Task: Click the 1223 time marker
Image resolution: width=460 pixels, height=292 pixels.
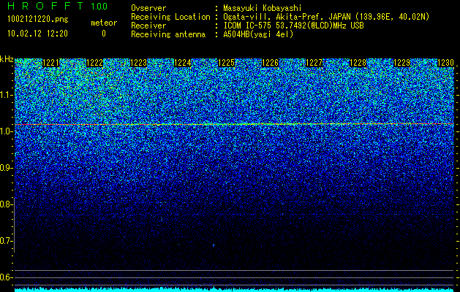Action: click(138, 63)
